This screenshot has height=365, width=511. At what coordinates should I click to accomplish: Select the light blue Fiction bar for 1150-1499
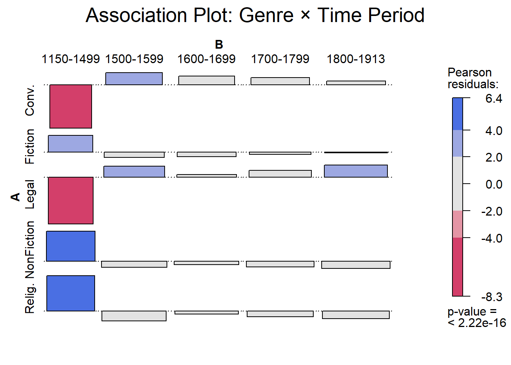pyautogui.click(x=70, y=144)
